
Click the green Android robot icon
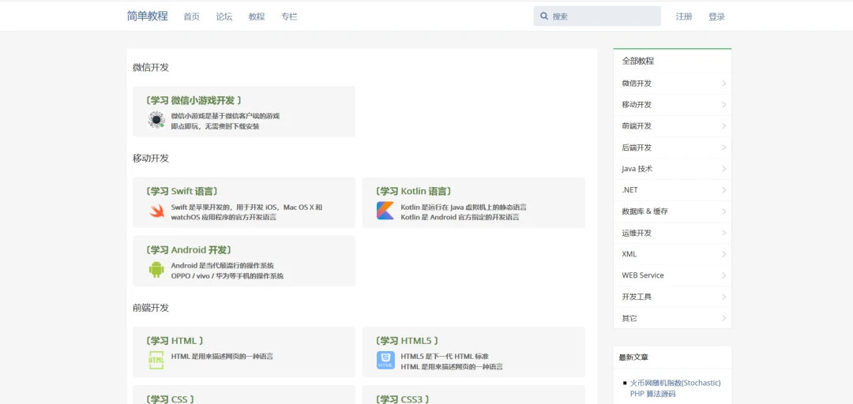pyautogui.click(x=156, y=270)
